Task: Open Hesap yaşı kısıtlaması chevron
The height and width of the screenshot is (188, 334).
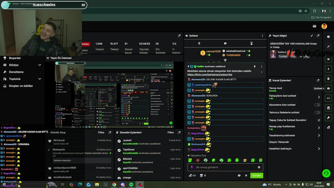Action: tap(319, 128)
